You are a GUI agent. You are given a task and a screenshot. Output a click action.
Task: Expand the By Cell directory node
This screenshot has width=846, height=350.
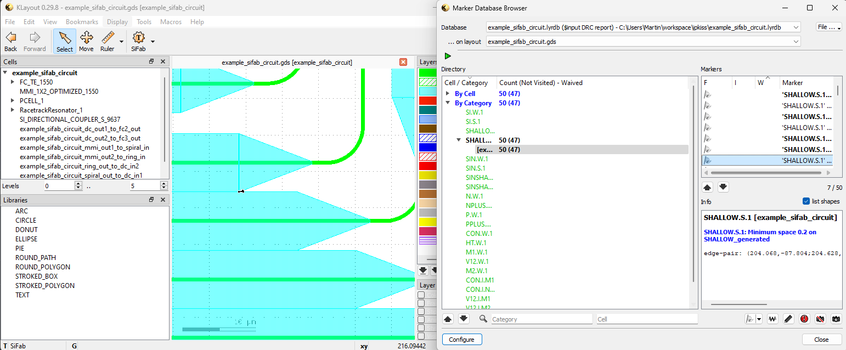click(x=448, y=94)
